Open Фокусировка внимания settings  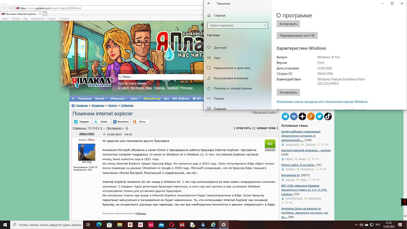click(x=231, y=78)
